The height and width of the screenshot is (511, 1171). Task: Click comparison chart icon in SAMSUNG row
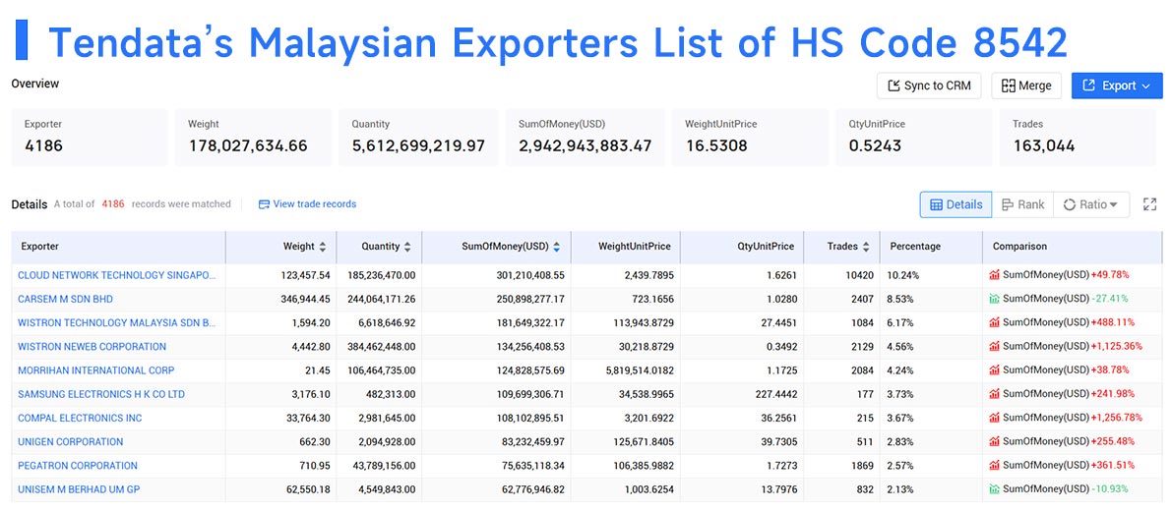pyautogui.click(x=994, y=394)
